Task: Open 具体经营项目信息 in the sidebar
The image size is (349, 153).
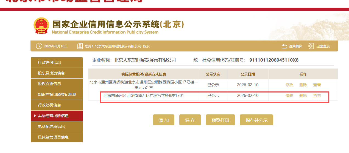Action: pos(57,137)
